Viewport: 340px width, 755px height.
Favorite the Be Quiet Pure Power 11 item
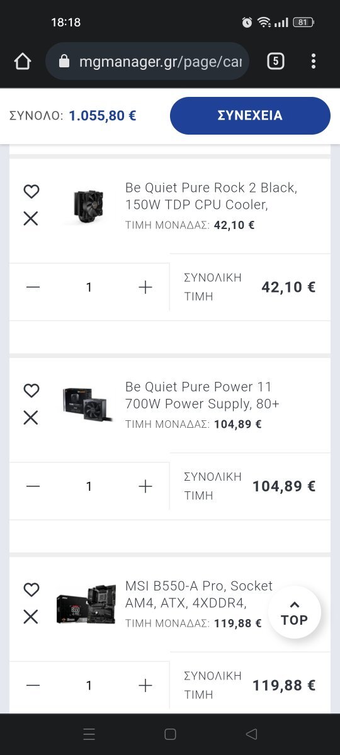click(31, 391)
